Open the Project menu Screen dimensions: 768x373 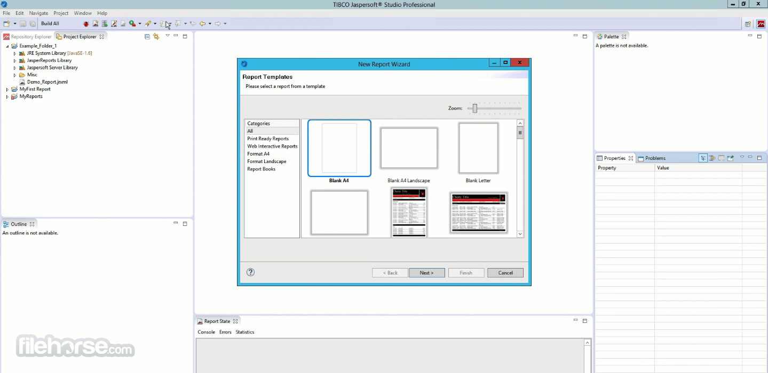point(61,13)
